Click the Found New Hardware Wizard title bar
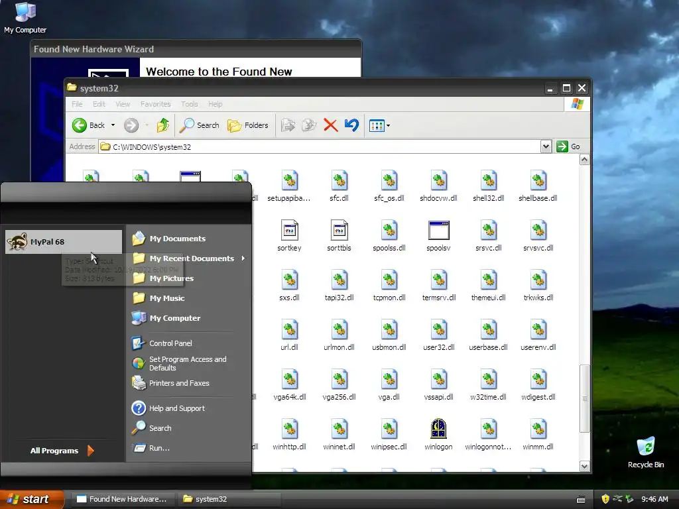This screenshot has width=679, height=509. click(x=196, y=49)
